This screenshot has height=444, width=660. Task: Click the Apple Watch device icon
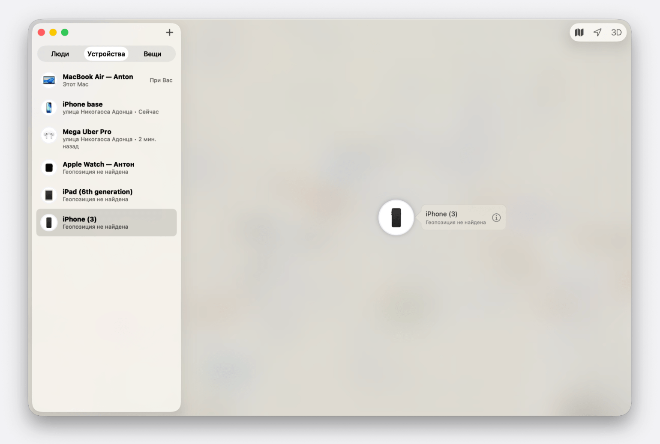click(49, 168)
